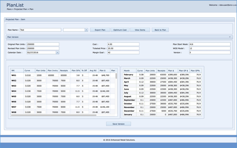Click the View Items button

pos(140,30)
